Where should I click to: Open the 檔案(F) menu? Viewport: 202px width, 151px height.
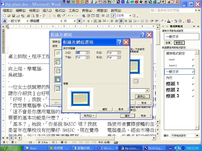pos(8,10)
